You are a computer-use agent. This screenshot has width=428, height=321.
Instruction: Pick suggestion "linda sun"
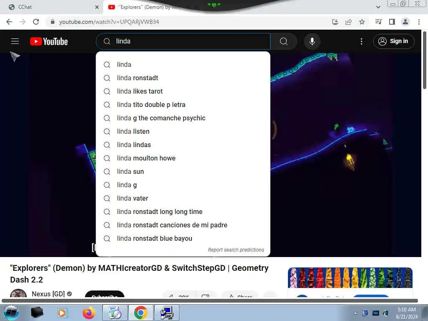tap(183, 171)
